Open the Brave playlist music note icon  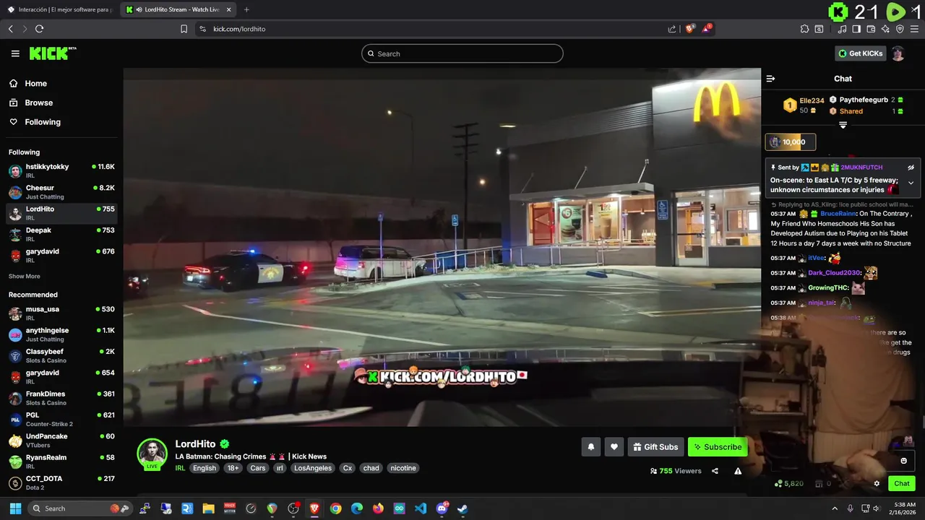tap(842, 29)
